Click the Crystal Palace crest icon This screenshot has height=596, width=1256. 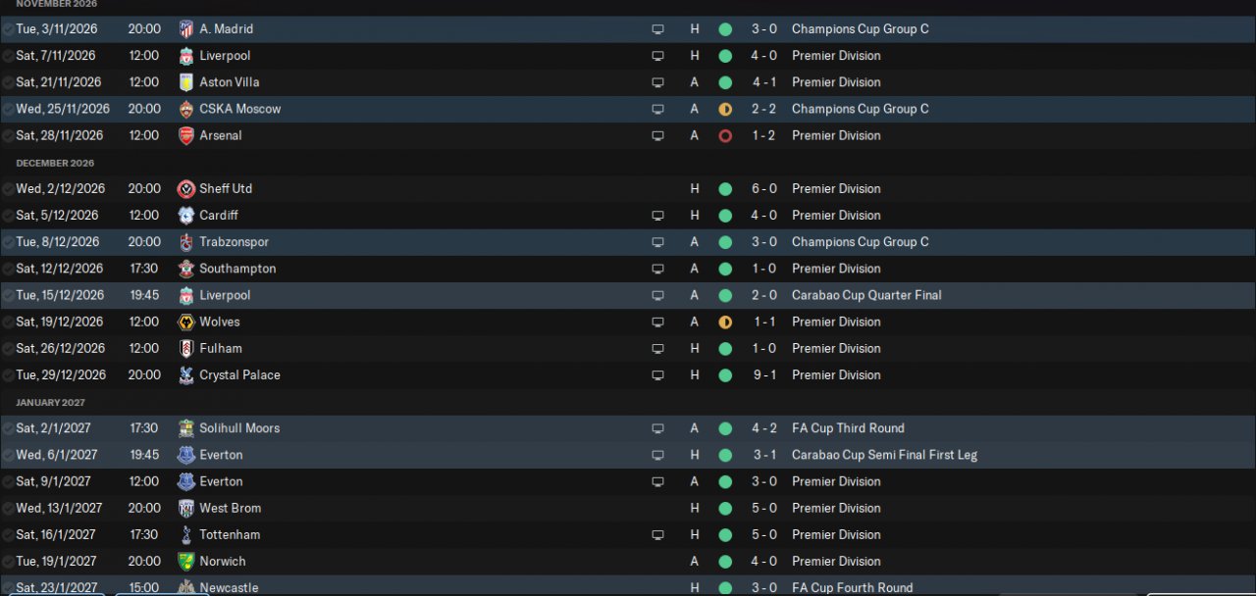pos(185,375)
